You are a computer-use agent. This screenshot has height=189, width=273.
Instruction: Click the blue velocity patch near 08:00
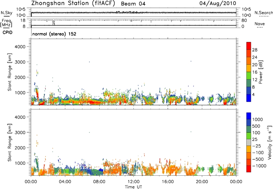pyautogui.click(x=101, y=170)
